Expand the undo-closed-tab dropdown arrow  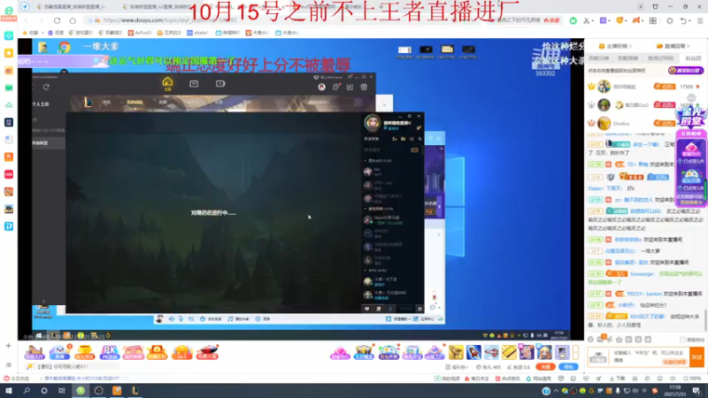(x=690, y=20)
